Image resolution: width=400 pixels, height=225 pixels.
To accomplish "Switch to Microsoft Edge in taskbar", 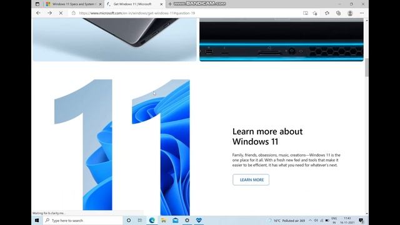I will pyautogui.click(x=152, y=221).
